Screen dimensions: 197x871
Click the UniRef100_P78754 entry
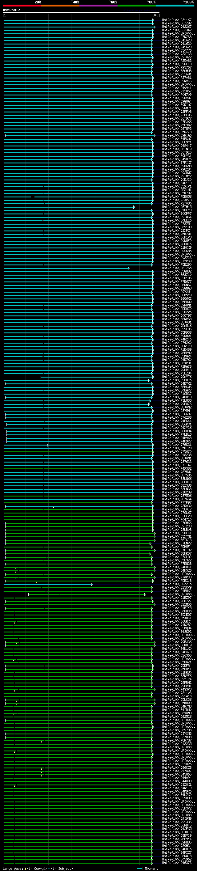click(x=177, y=224)
